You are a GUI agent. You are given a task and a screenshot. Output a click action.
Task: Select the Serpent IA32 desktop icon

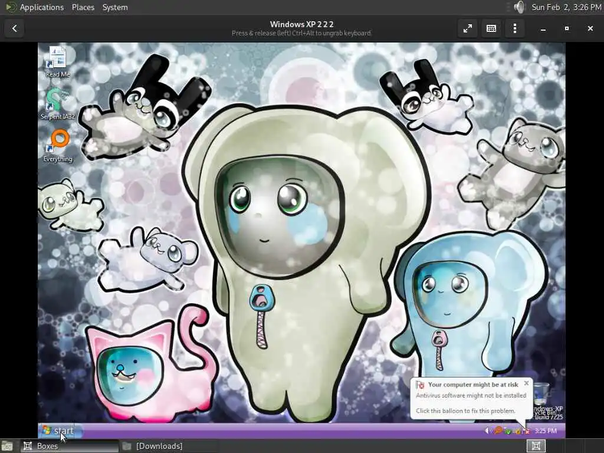[57, 104]
